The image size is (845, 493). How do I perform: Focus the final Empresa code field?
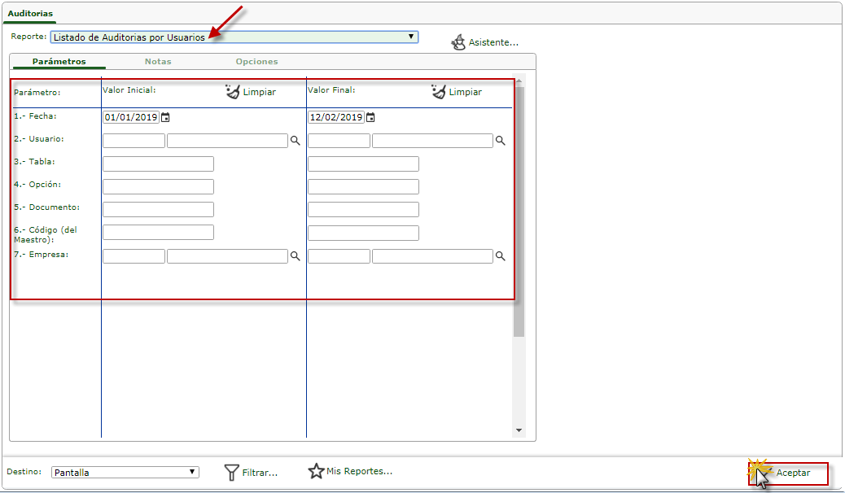339,256
